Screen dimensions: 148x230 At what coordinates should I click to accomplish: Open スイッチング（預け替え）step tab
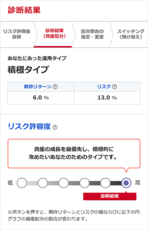(x=131, y=34)
